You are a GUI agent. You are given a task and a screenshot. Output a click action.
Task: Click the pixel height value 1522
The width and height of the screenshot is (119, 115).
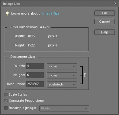coord(31,45)
